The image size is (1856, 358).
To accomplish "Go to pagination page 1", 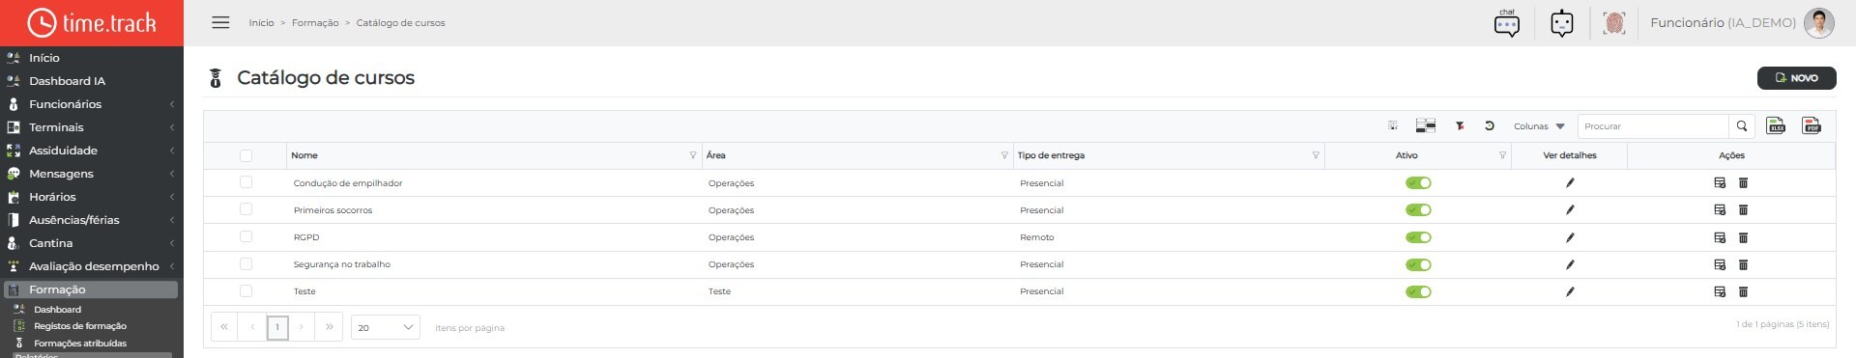I will pos(277,327).
